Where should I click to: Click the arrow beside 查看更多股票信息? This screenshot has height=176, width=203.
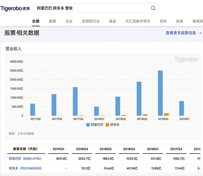[x=200, y=33]
